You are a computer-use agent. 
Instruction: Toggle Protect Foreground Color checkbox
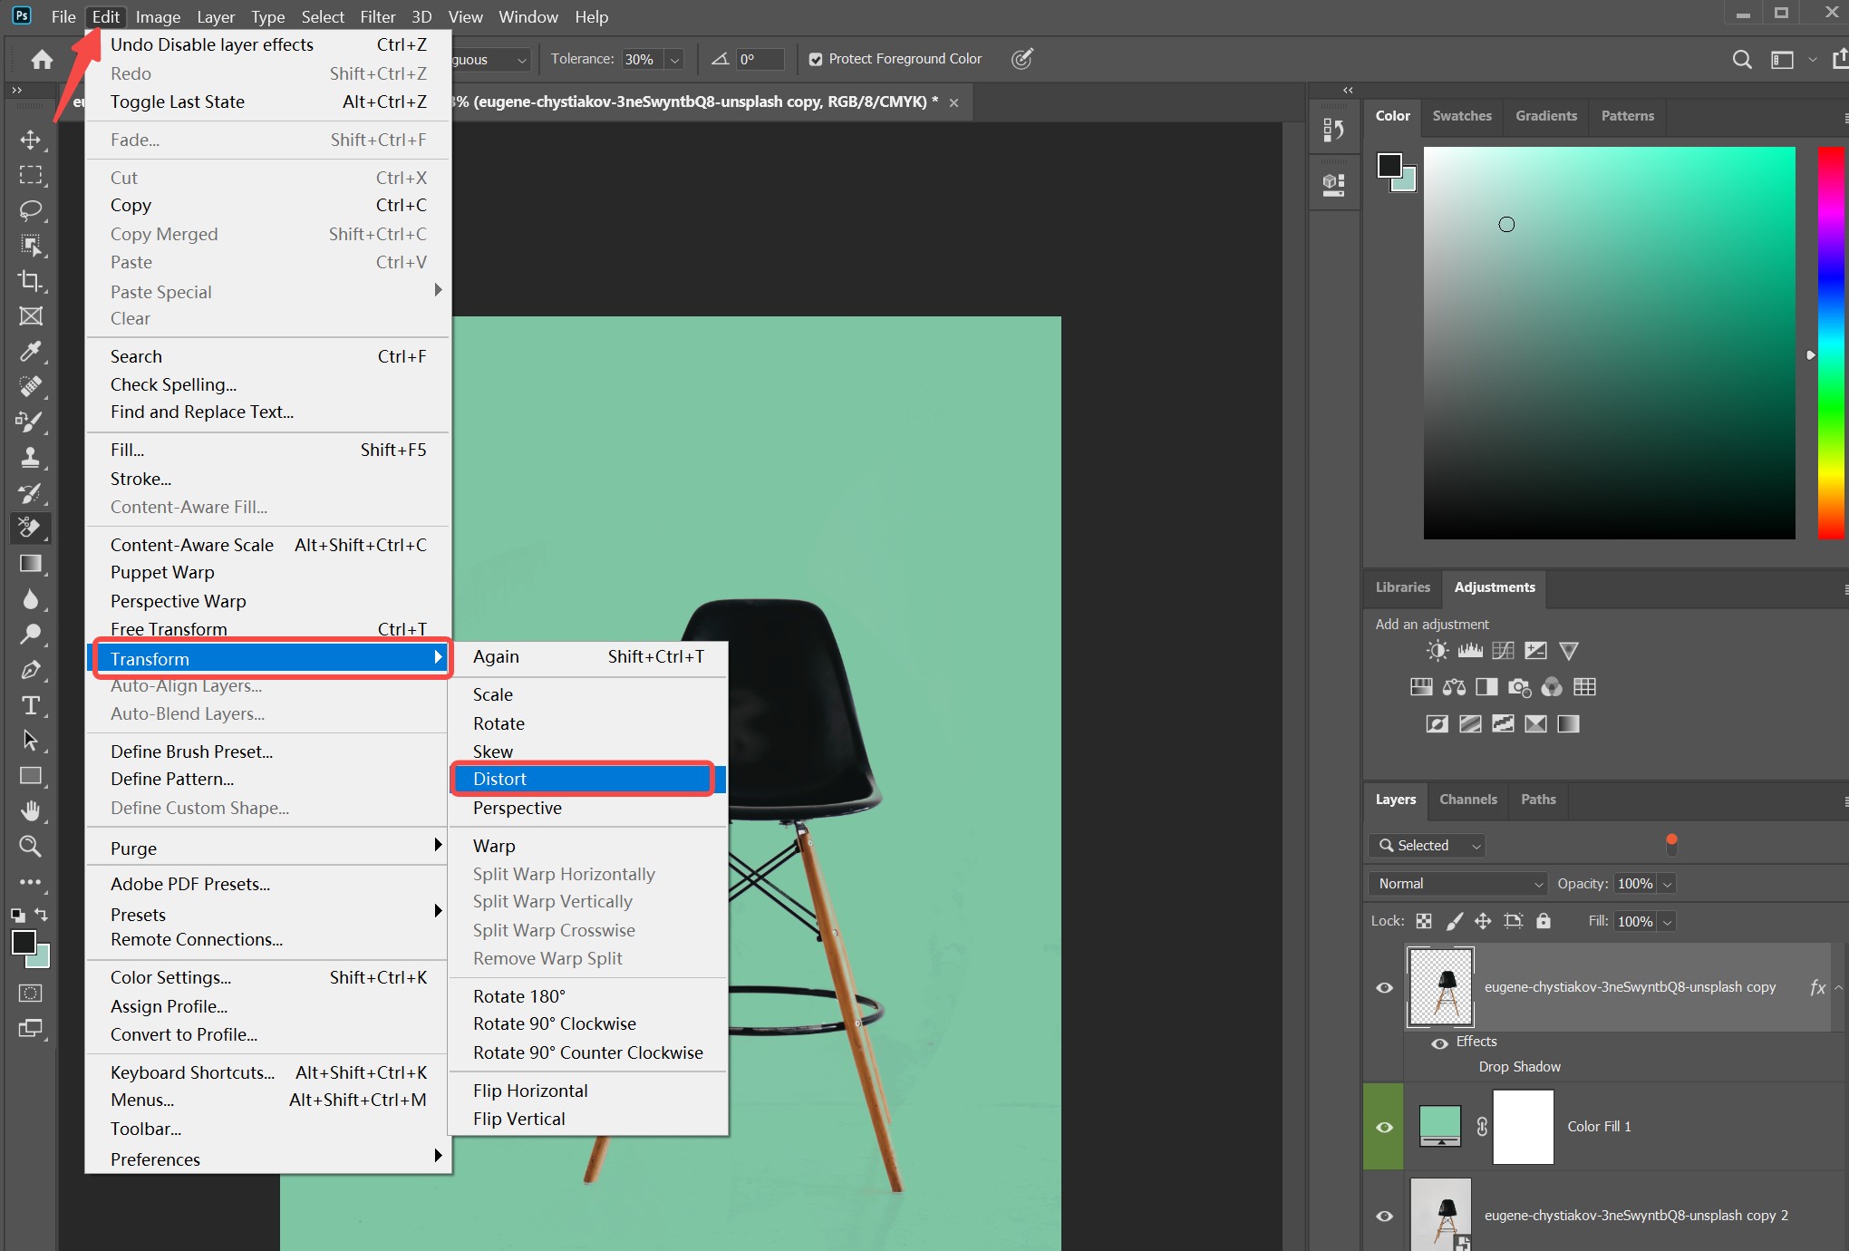tap(816, 59)
